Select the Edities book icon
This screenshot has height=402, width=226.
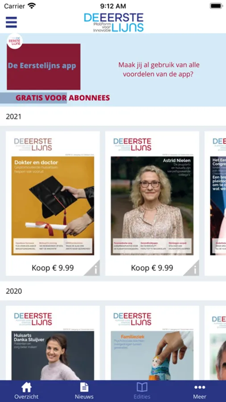[x=142, y=387]
